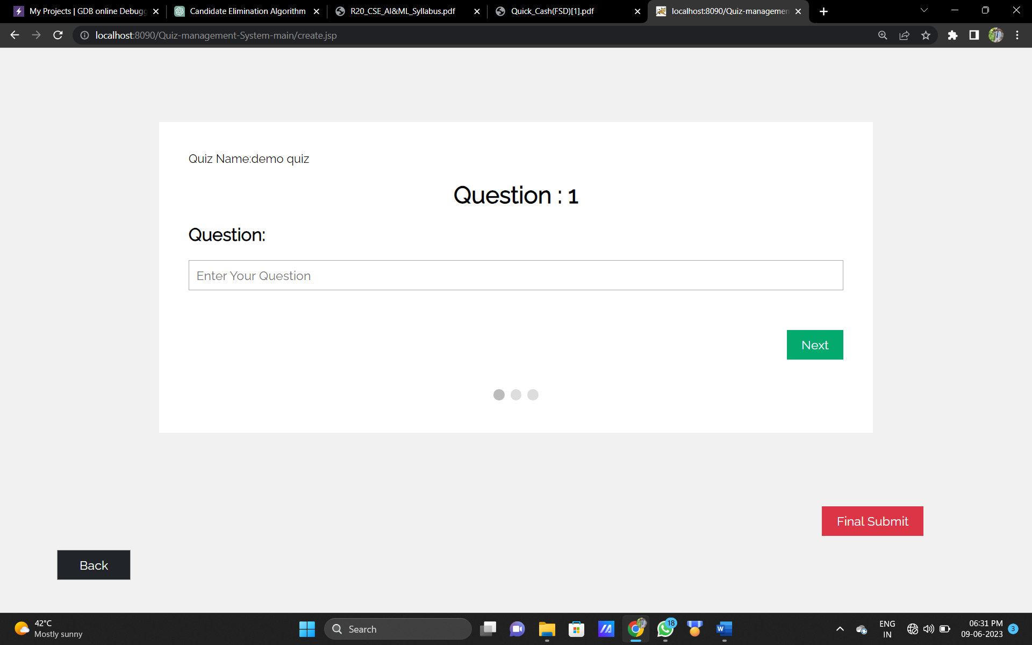The image size is (1032, 645).
Task: Launch Microsoft Word from the taskbar
Action: coord(723,629)
